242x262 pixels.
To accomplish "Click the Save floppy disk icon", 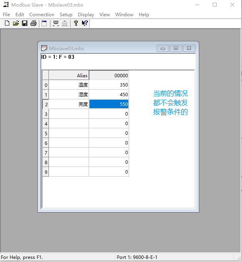I will coord(25,23).
